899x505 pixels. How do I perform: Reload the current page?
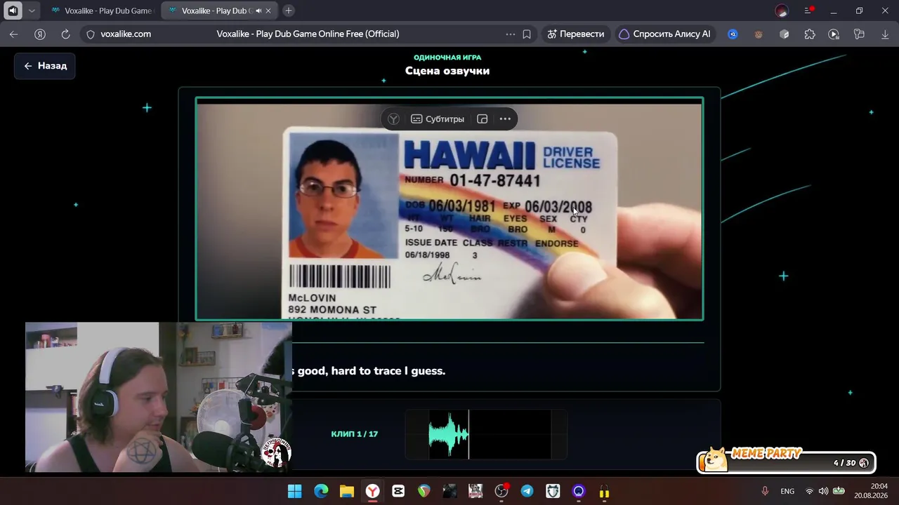(x=65, y=34)
